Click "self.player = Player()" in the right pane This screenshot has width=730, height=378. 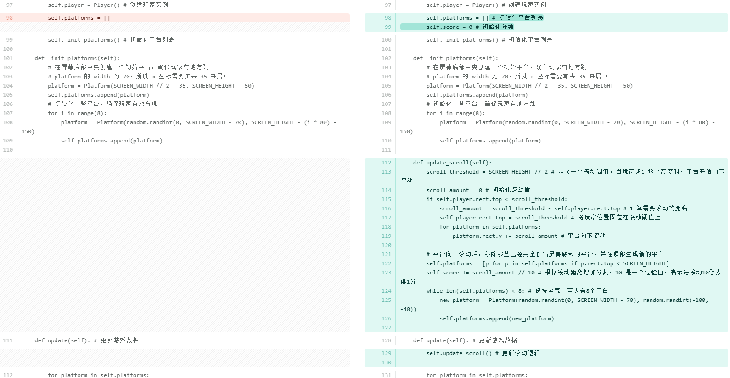click(462, 5)
